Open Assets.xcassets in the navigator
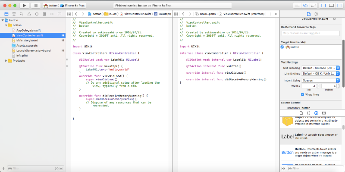 point(27,45)
